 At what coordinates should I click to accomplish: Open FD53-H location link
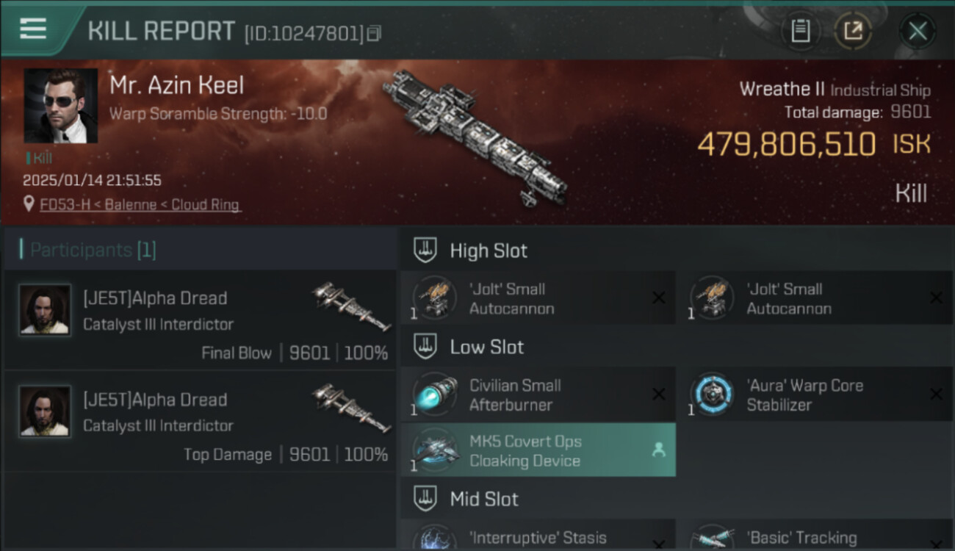140,205
